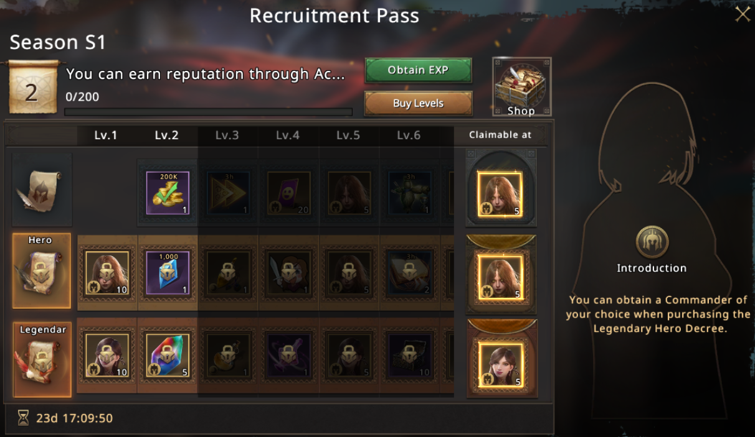Select the locked Legendary decree scroll
The height and width of the screenshot is (437, 755).
pyautogui.click(x=42, y=359)
